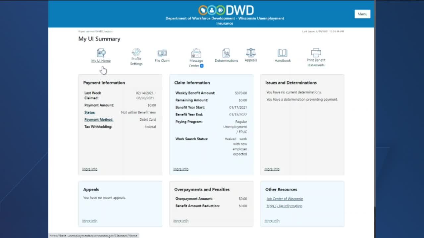Click 'You have no recent appeals' text
Image resolution: width=424 pixels, height=238 pixels.
pyautogui.click(x=104, y=198)
